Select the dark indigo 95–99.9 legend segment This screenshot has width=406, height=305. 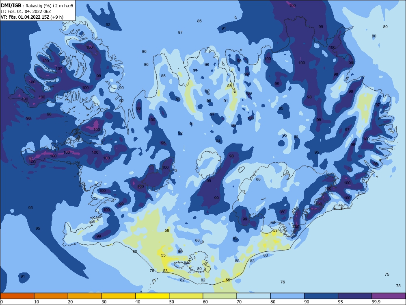(355, 296)
